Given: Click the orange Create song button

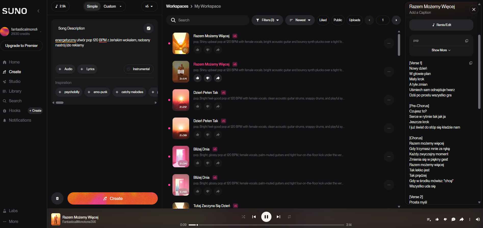Looking at the screenshot, I should [x=113, y=198].
